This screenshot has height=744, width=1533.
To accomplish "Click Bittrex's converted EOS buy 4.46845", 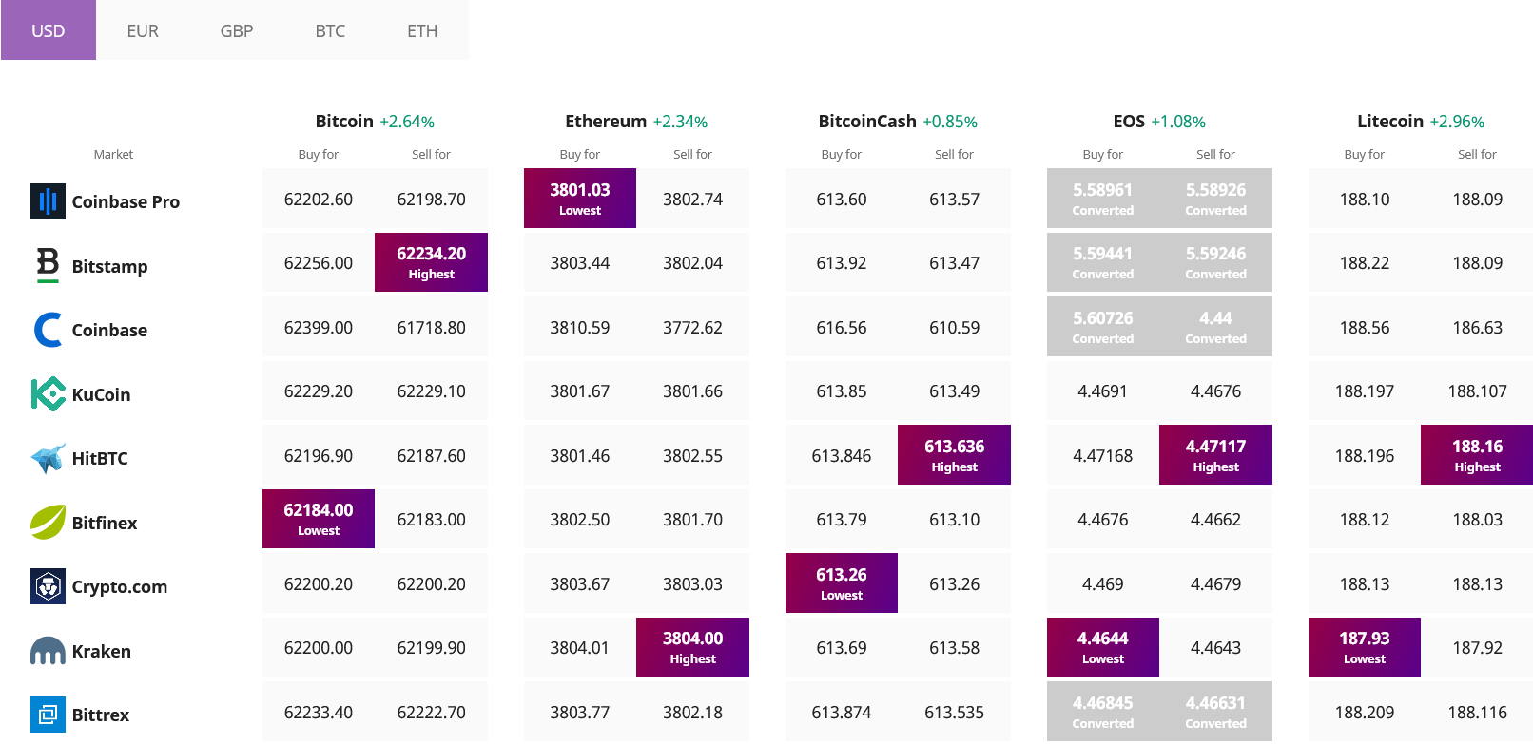I will pos(1103,712).
